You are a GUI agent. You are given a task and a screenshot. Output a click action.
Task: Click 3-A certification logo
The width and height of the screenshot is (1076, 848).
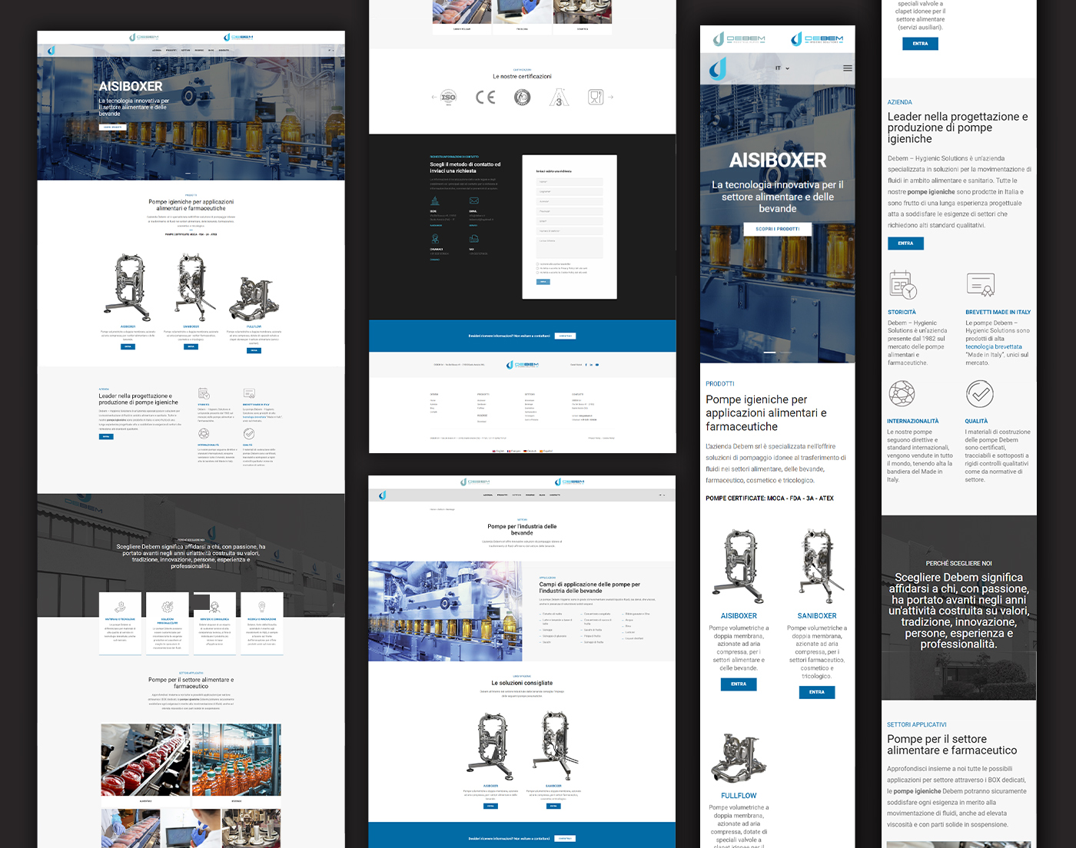(x=560, y=98)
